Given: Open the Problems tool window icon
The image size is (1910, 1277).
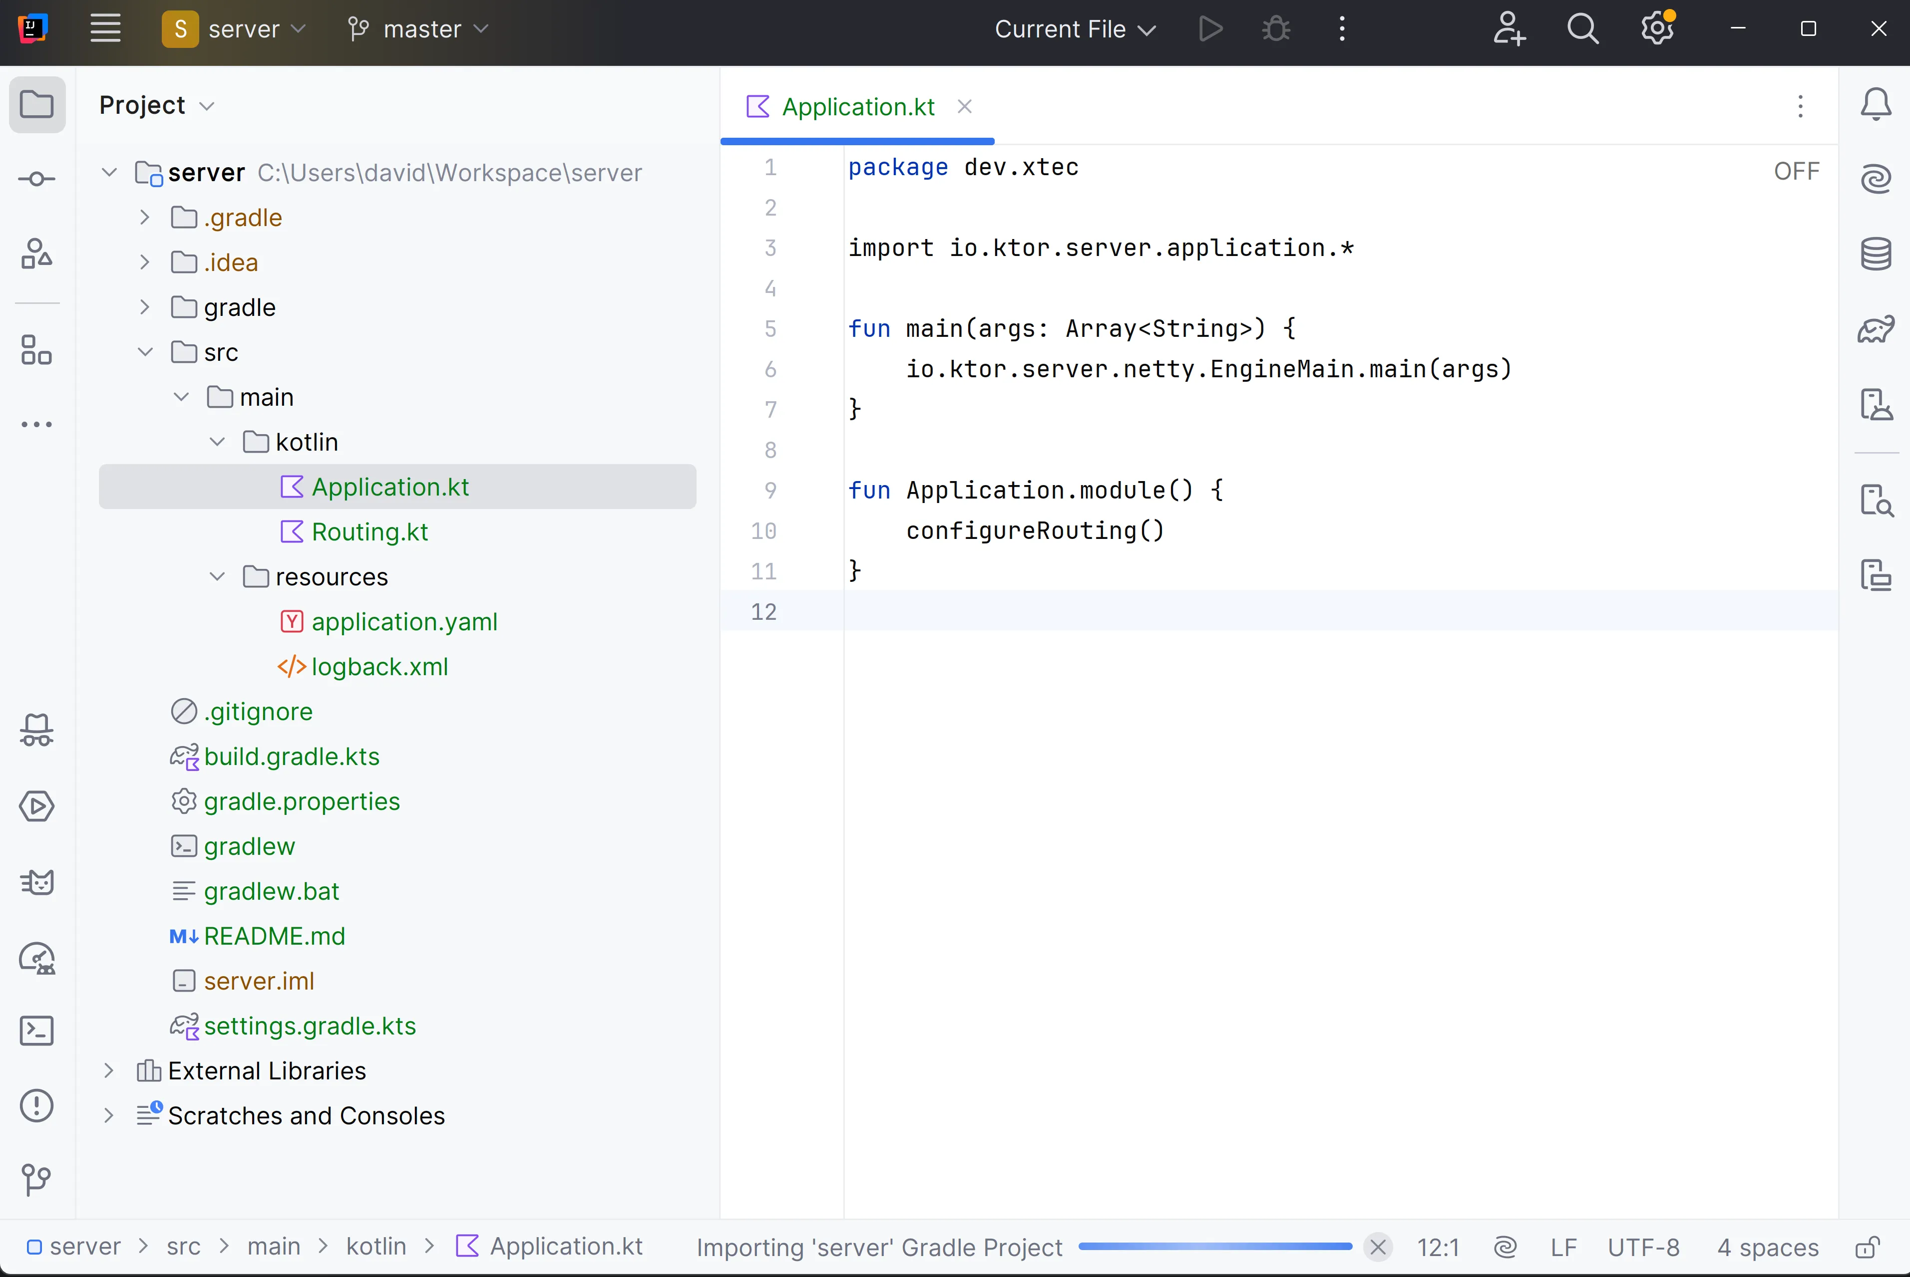Looking at the screenshot, I should click(x=36, y=1106).
